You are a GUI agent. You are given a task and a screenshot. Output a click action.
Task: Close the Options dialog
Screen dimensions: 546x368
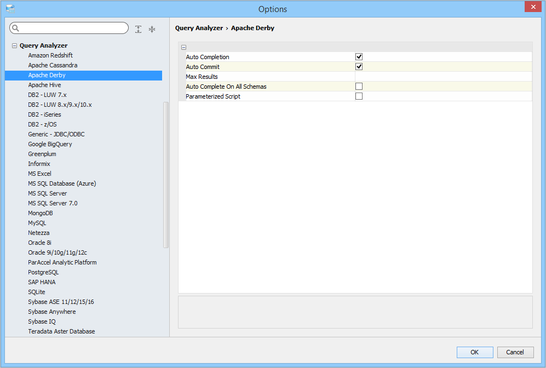pos(533,7)
